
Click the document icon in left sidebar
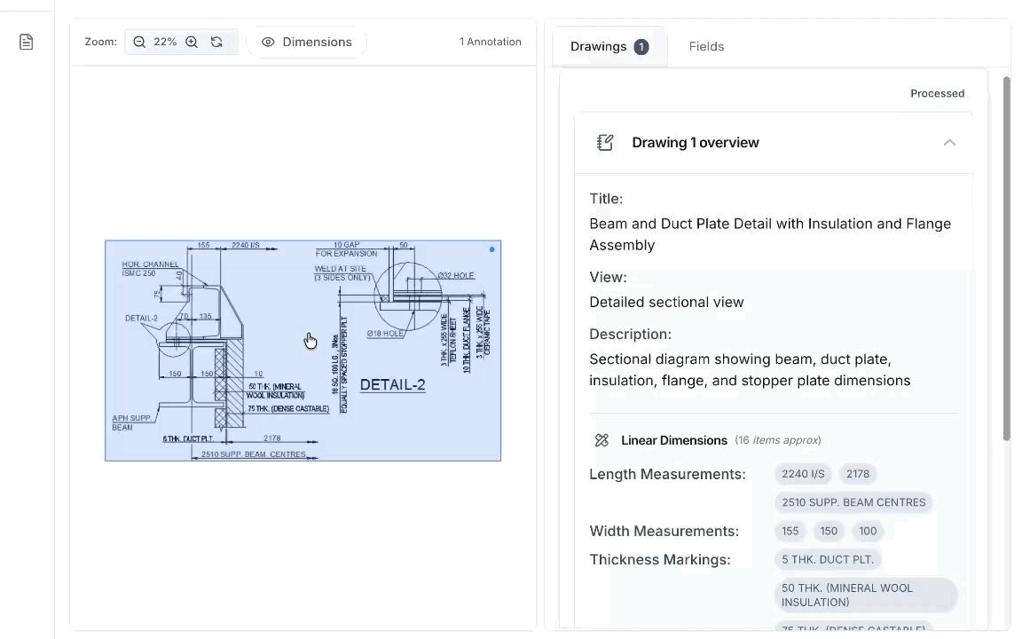27,42
